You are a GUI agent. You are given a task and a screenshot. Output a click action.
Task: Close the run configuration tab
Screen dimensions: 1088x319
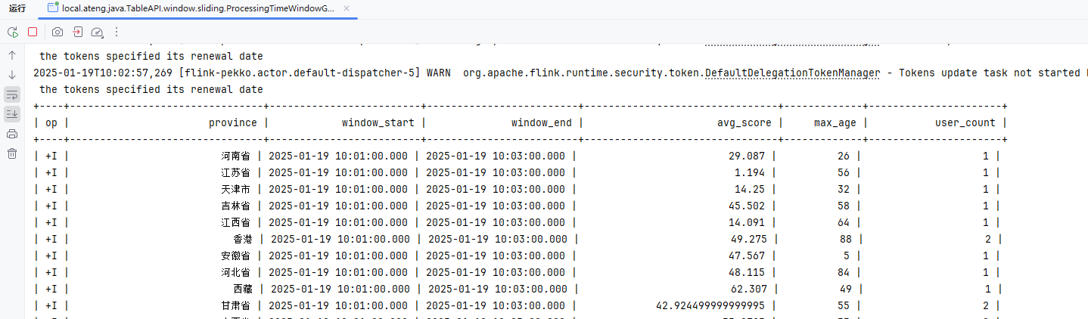pyautogui.click(x=345, y=8)
